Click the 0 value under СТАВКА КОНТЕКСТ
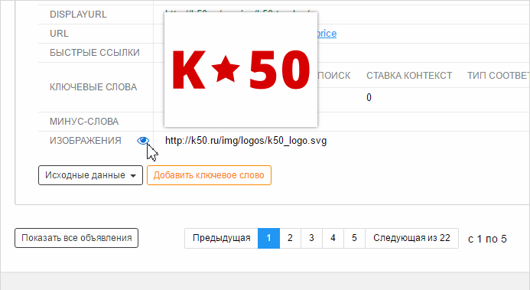Image resolution: width=530 pixels, height=290 pixels. tap(369, 98)
